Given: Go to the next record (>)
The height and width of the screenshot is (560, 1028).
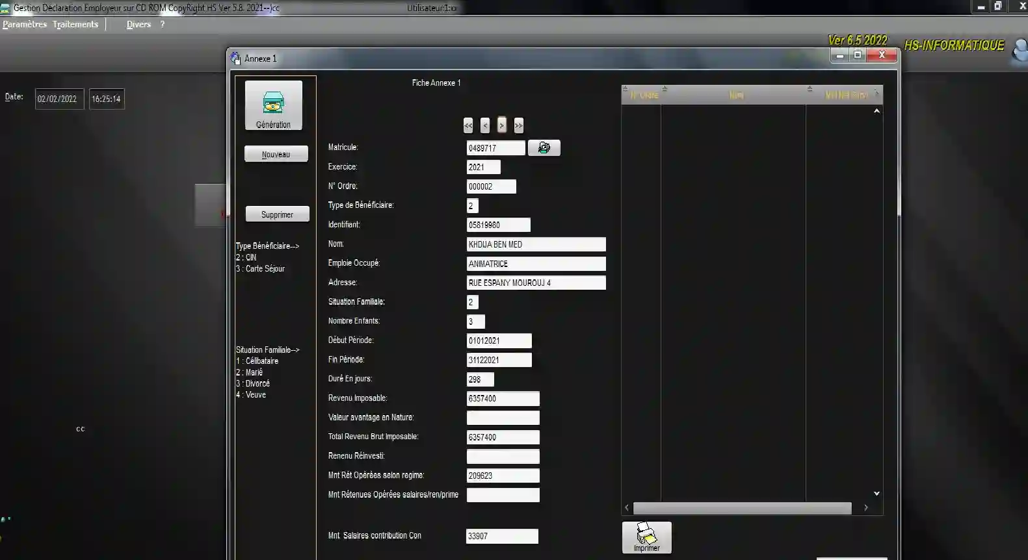Looking at the screenshot, I should (501, 125).
